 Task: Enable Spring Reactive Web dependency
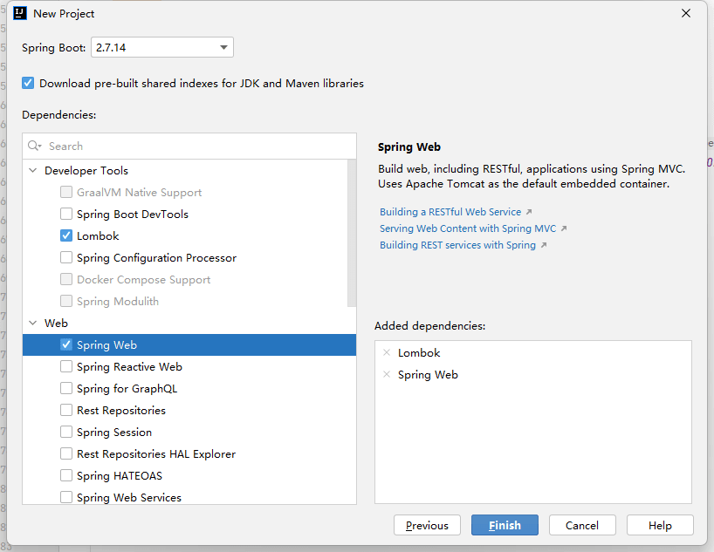(x=66, y=367)
